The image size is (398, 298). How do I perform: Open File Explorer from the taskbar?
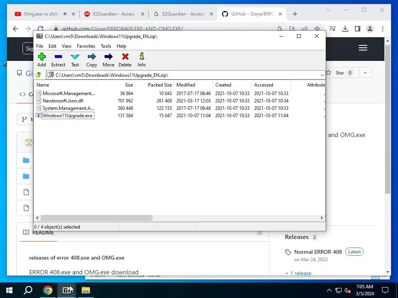coord(86,290)
